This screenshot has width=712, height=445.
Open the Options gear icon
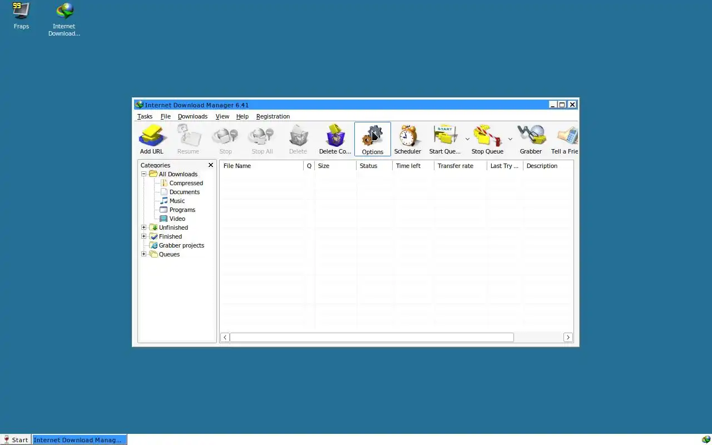click(373, 139)
